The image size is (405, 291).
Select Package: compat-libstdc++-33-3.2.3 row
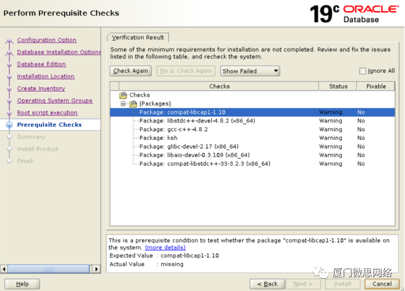(252, 164)
